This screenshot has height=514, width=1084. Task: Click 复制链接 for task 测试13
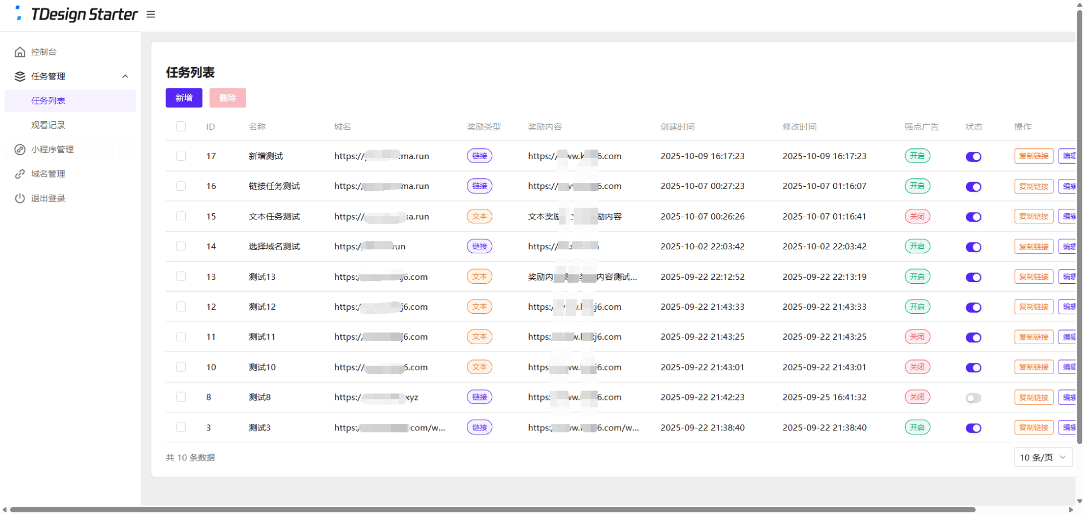click(x=1033, y=276)
